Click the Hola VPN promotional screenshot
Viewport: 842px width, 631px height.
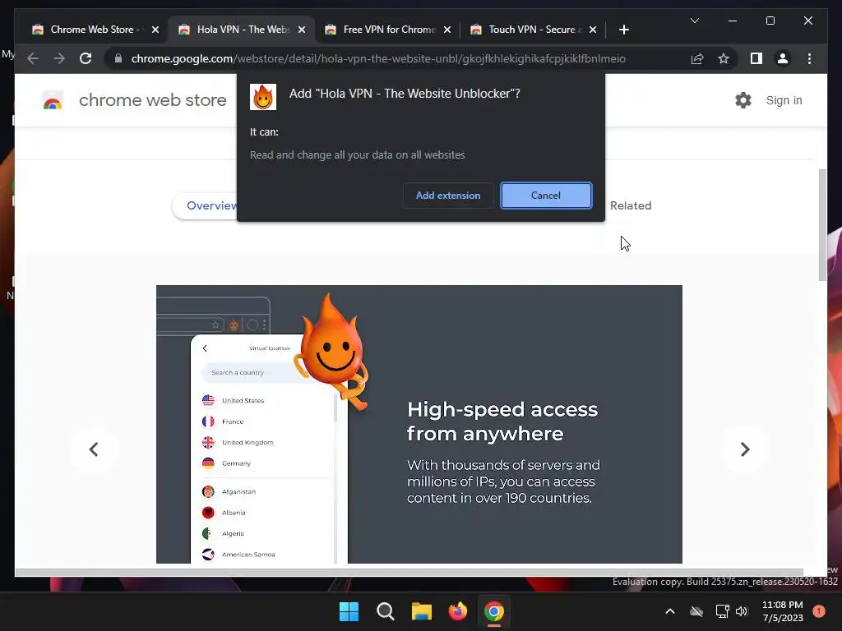point(419,424)
